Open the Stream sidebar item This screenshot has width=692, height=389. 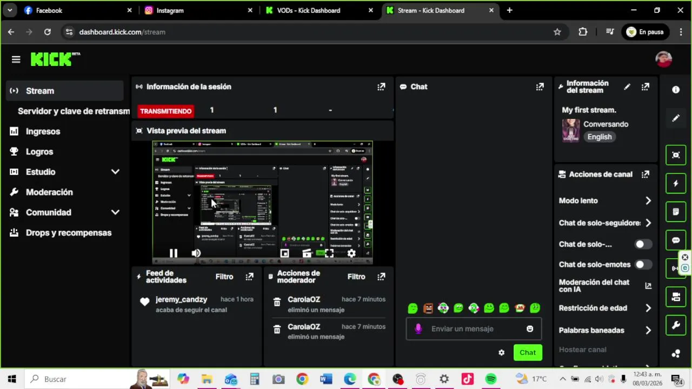pos(65,91)
